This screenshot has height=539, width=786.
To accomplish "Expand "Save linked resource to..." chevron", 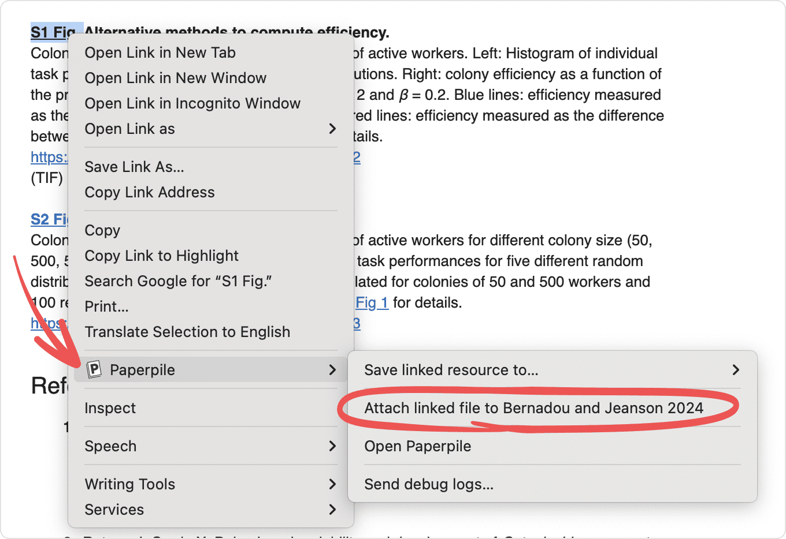I will click(x=736, y=370).
